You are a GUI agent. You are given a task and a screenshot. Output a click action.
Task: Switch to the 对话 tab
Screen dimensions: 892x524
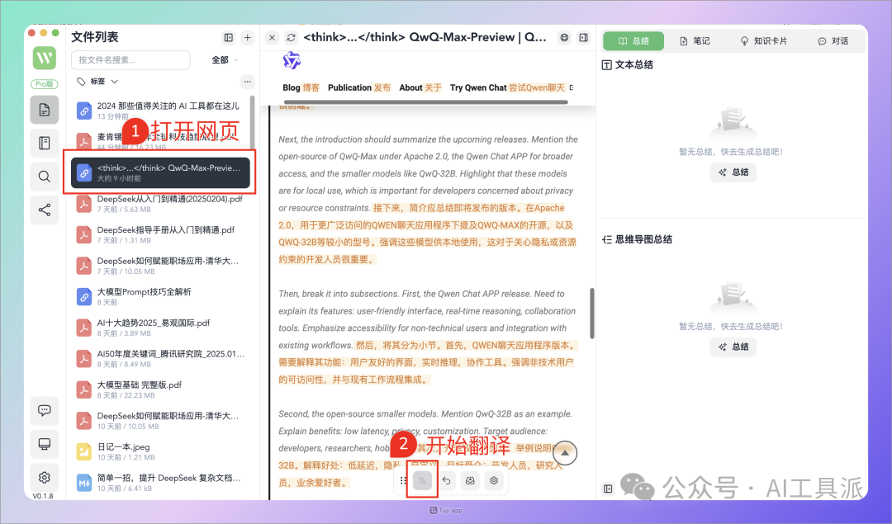[833, 41]
